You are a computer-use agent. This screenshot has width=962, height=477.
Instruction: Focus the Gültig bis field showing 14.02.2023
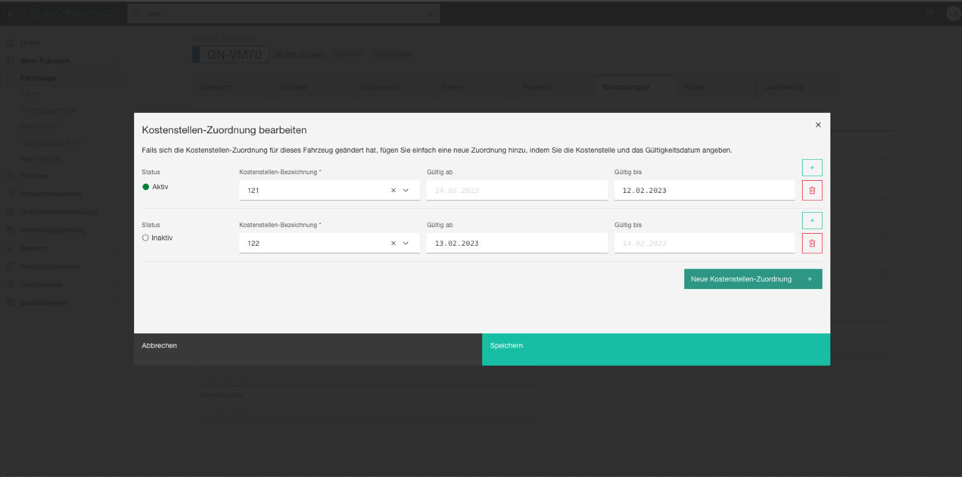tap(705, 243)
